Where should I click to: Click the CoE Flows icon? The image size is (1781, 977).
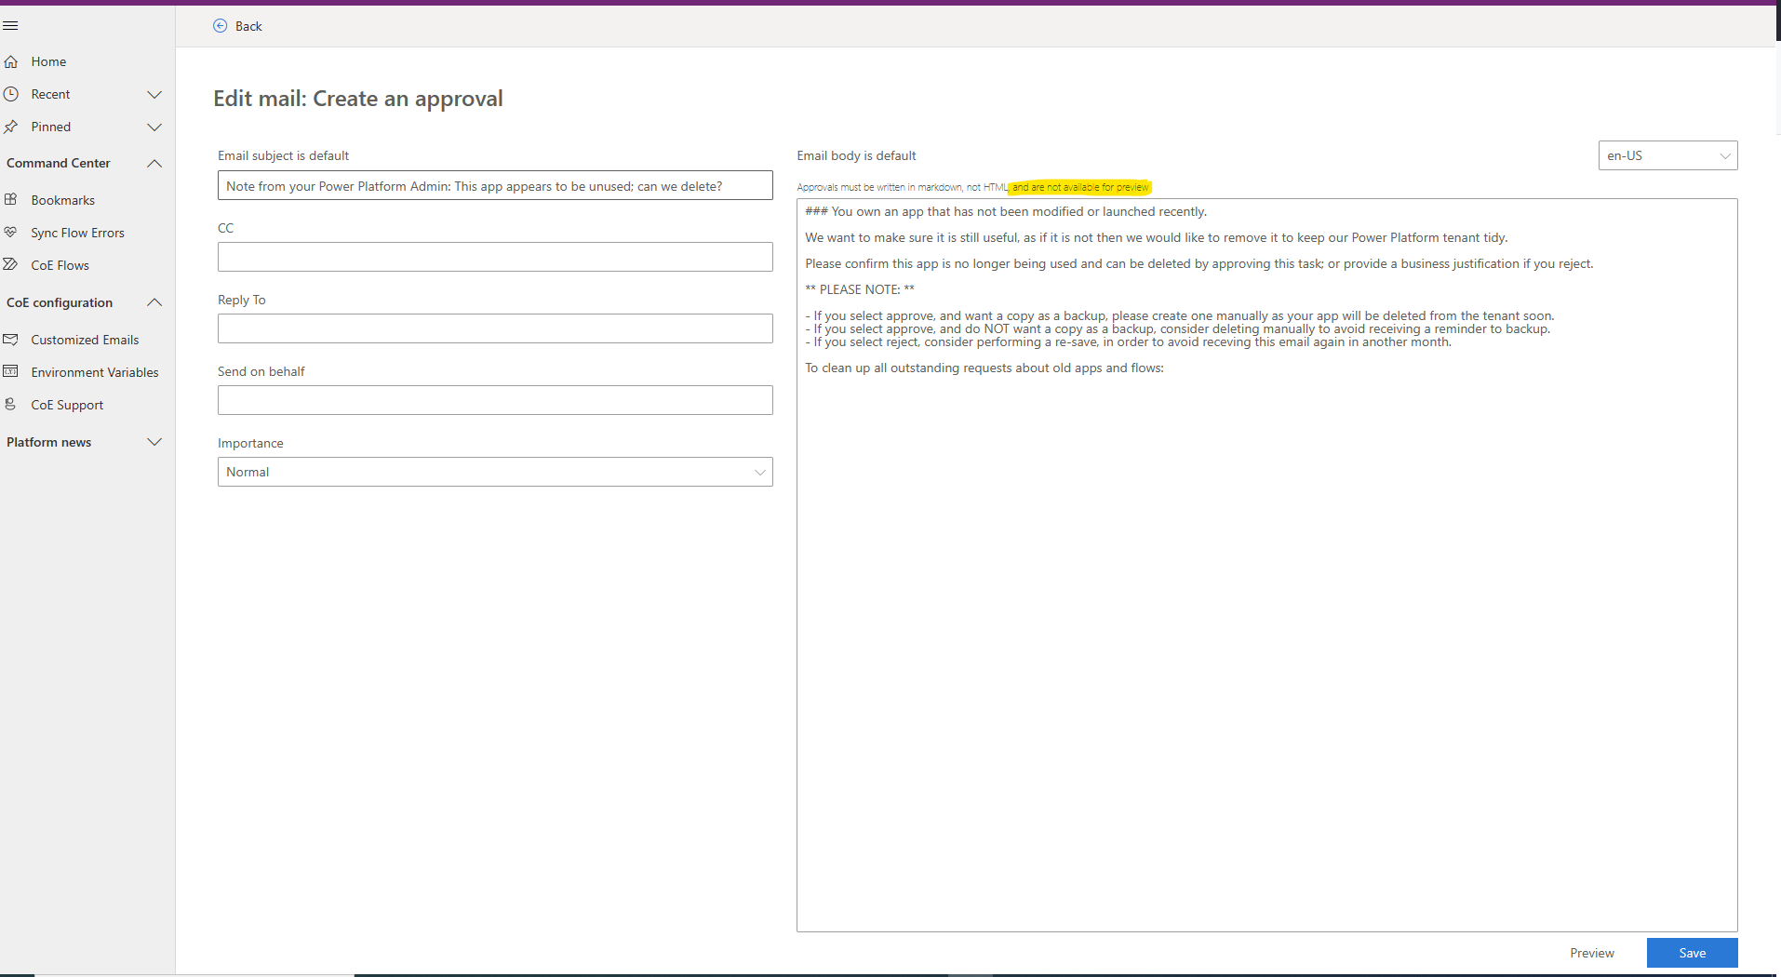pos(11,264)
